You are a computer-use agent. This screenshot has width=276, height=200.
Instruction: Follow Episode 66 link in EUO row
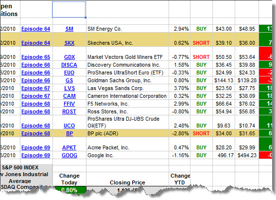pyautogui.click(x=36, y=73)
